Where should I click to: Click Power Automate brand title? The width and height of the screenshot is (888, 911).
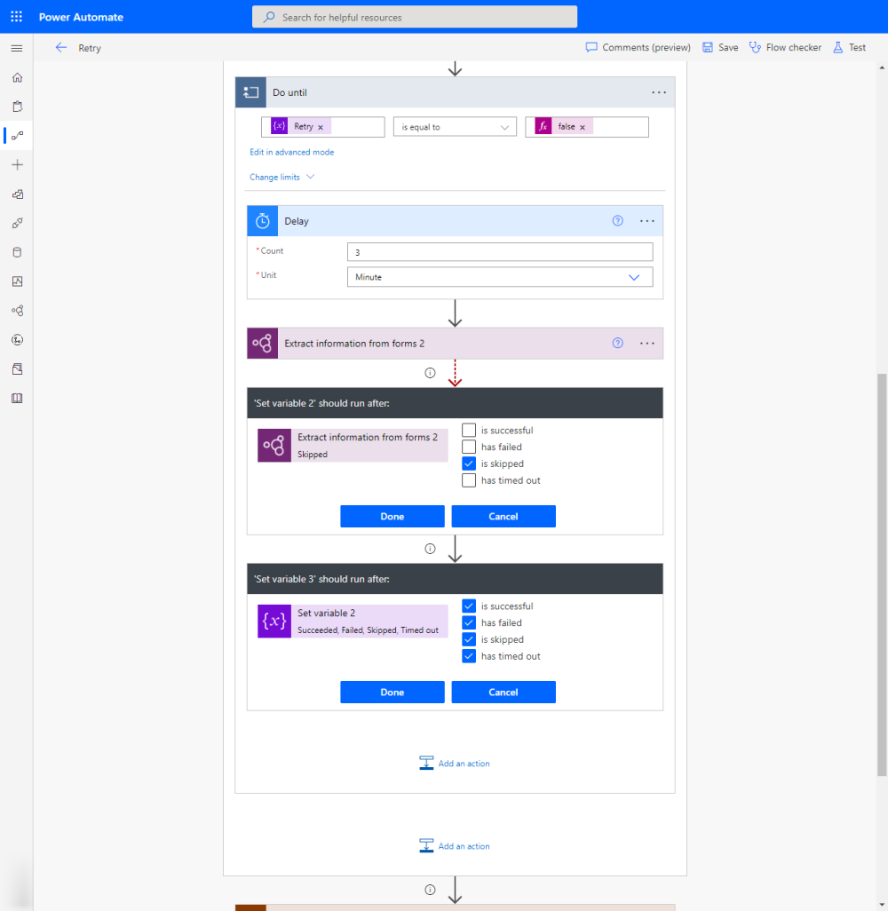[x=81, y=17]
